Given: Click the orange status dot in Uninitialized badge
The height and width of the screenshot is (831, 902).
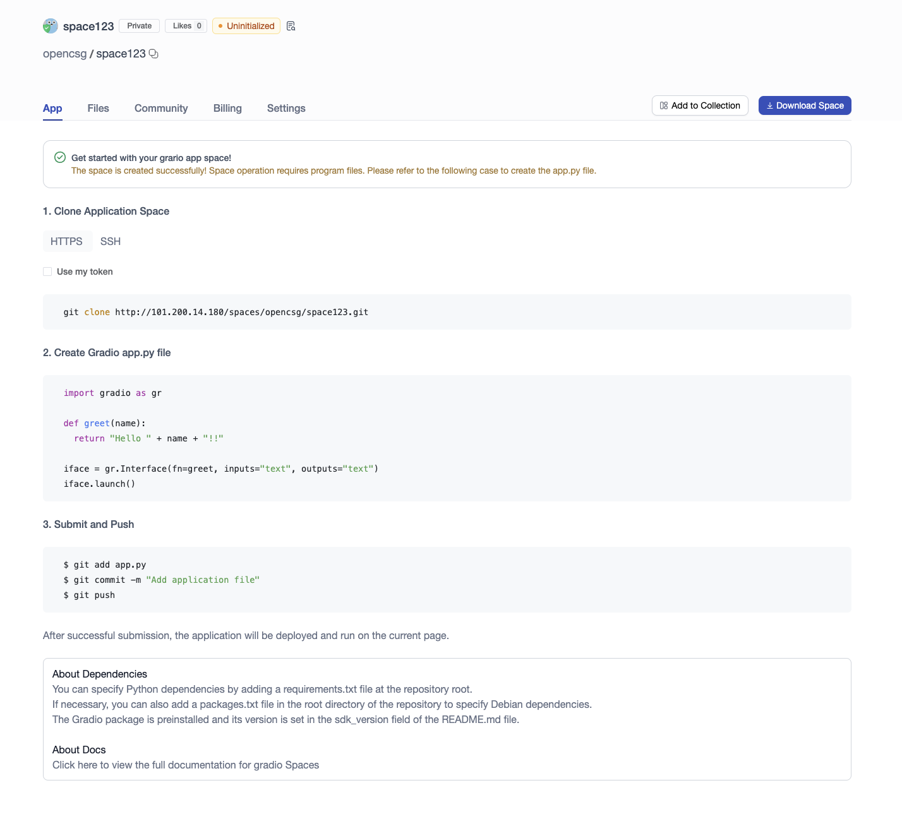Looking at the screenshot, I should point(220,26).
